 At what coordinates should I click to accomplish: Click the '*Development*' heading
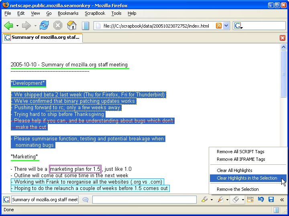click(x=28, y=83)
